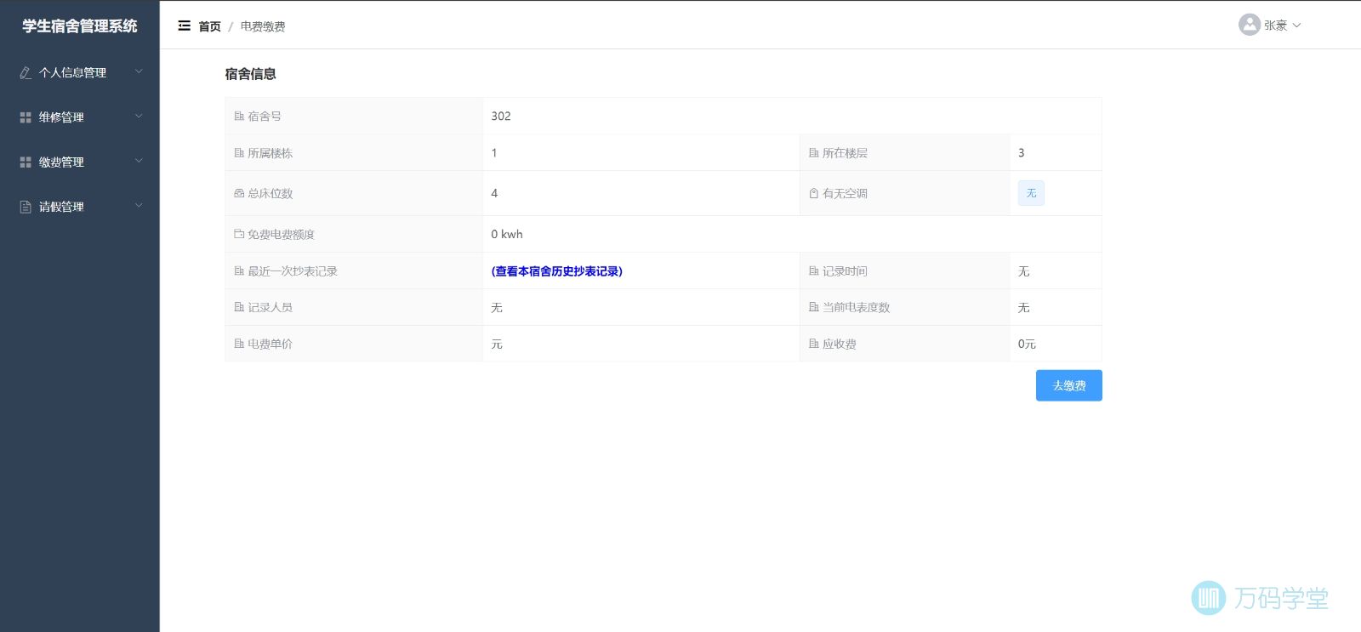Click the 无 air-conditioning tag
This screenshot has height=632, width=1361.
tap(1031, 193)
